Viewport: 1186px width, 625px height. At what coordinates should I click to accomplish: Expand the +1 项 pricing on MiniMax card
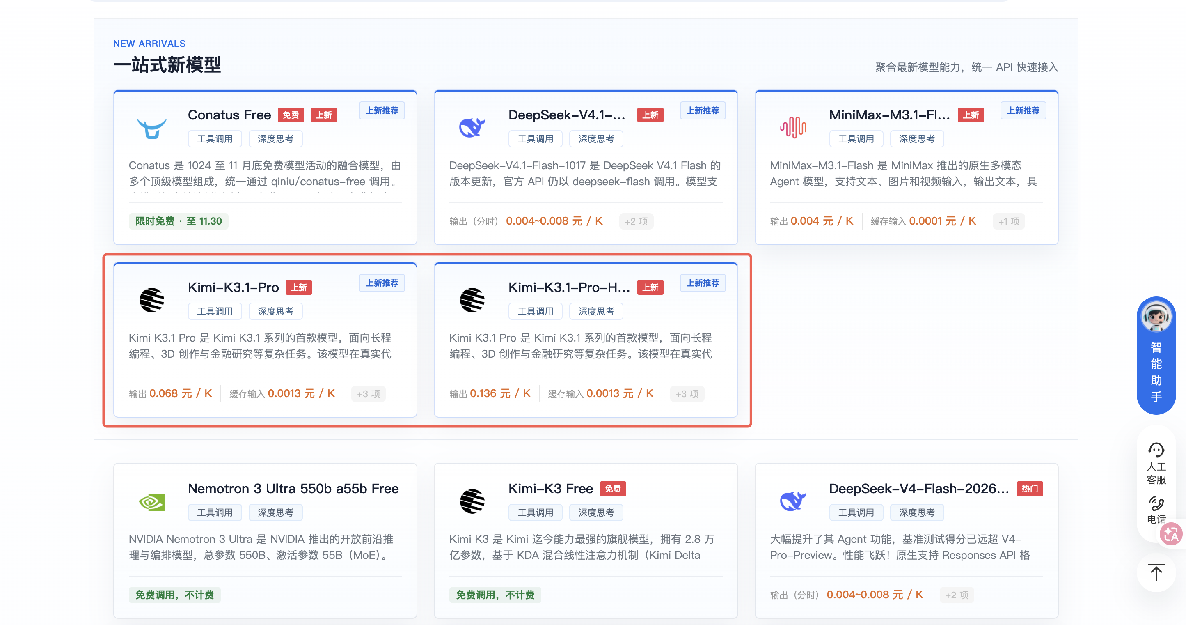click(1008, 221)
